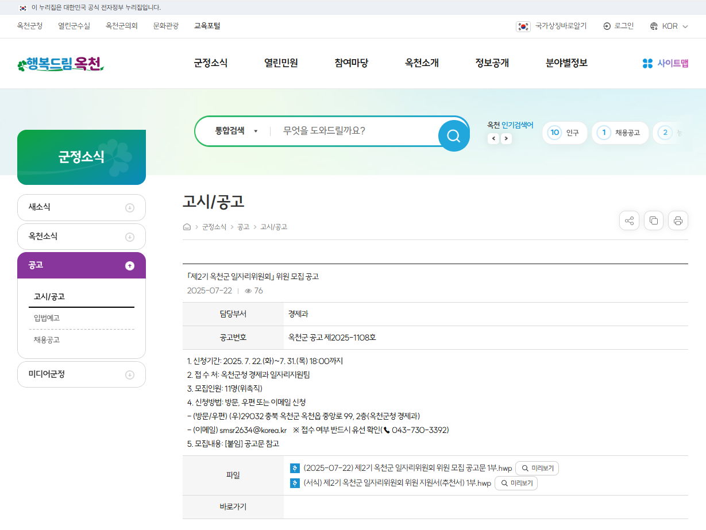The height and width of the screenshot is (530, 706).
Task: Click the copy URL icon button
Action: click(x=654, y=220)
